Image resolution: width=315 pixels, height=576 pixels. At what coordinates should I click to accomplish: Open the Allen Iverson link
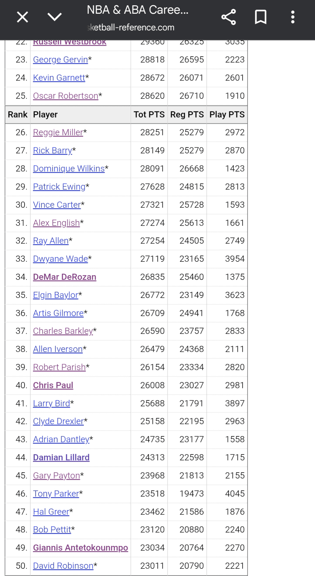(x=58, y=349)
